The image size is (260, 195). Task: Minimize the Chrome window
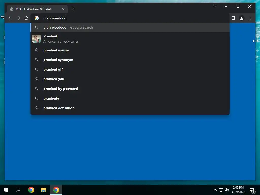point(226,6)
